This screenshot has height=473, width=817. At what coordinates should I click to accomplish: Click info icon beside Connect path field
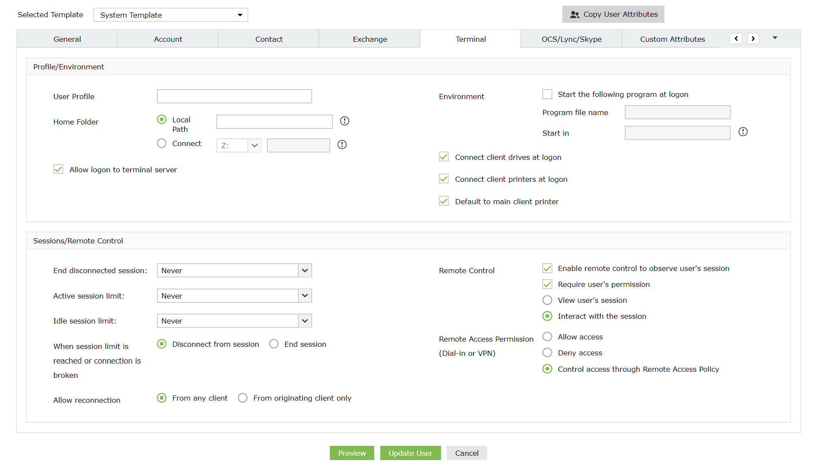pos(342,145)
